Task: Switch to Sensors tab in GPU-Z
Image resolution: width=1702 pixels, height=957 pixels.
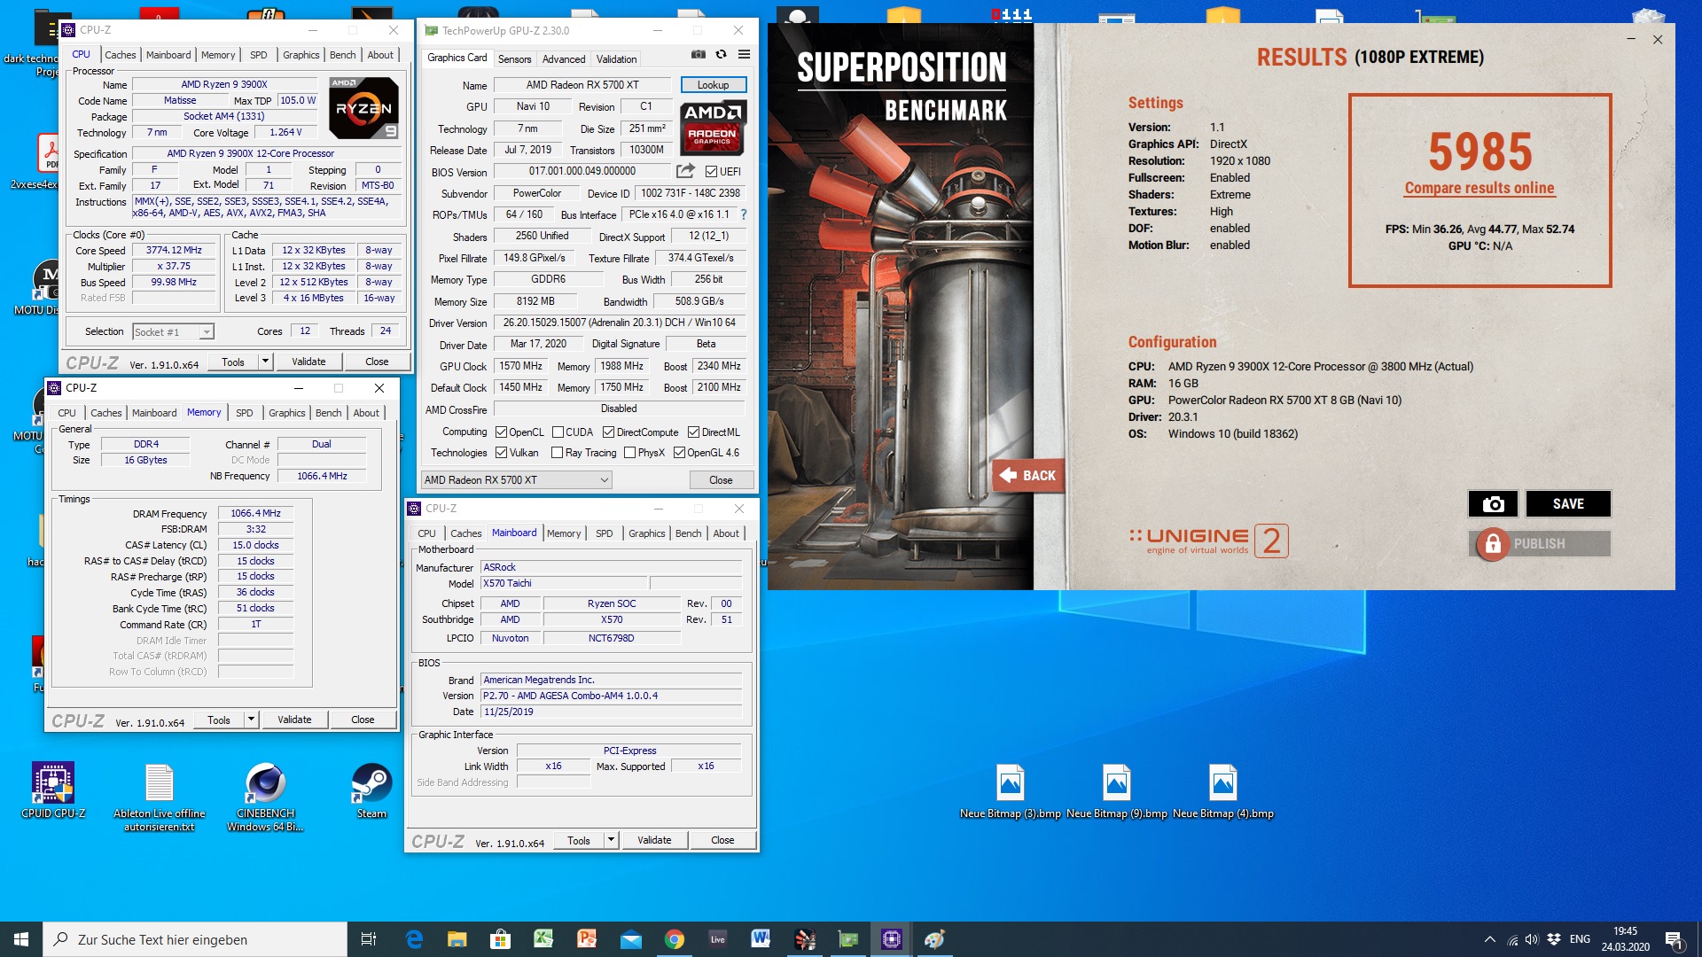Action: [514, 59]
